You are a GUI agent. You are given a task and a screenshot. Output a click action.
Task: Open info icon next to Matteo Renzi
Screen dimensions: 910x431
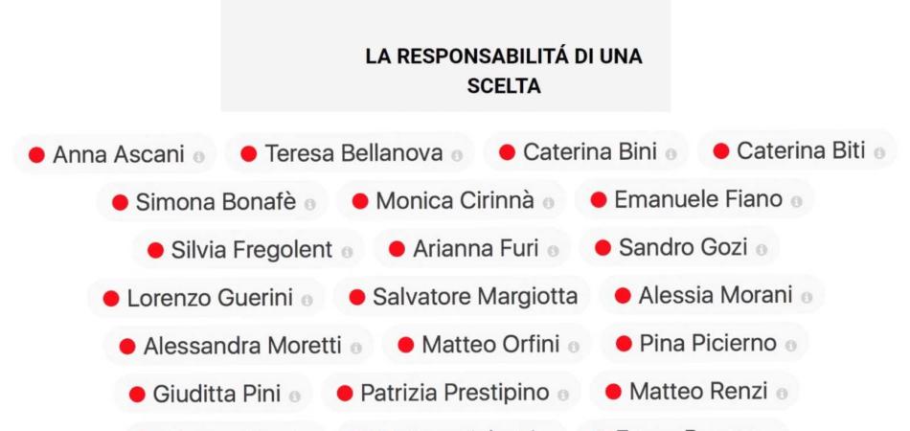(782, 394)
